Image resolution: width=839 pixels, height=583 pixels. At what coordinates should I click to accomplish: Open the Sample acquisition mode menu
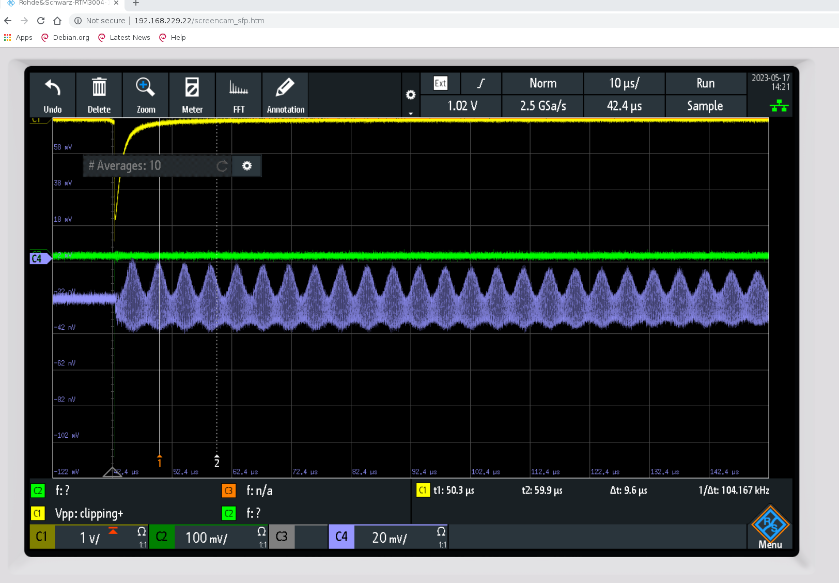tap(705, 106)
